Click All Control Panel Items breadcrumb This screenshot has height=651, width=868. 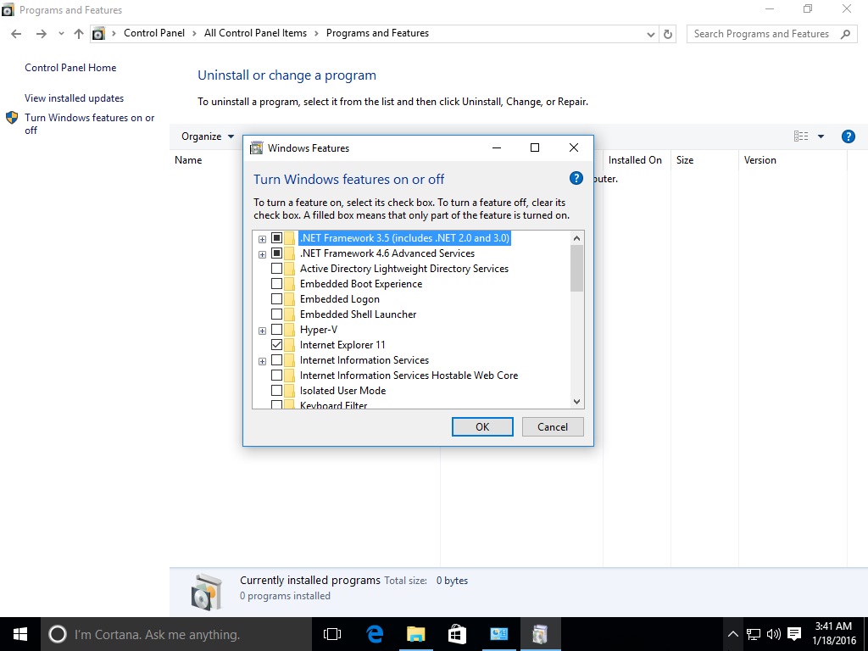coord(255,33)
